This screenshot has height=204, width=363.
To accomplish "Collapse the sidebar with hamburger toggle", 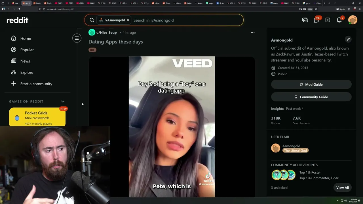I will point(77,38).
